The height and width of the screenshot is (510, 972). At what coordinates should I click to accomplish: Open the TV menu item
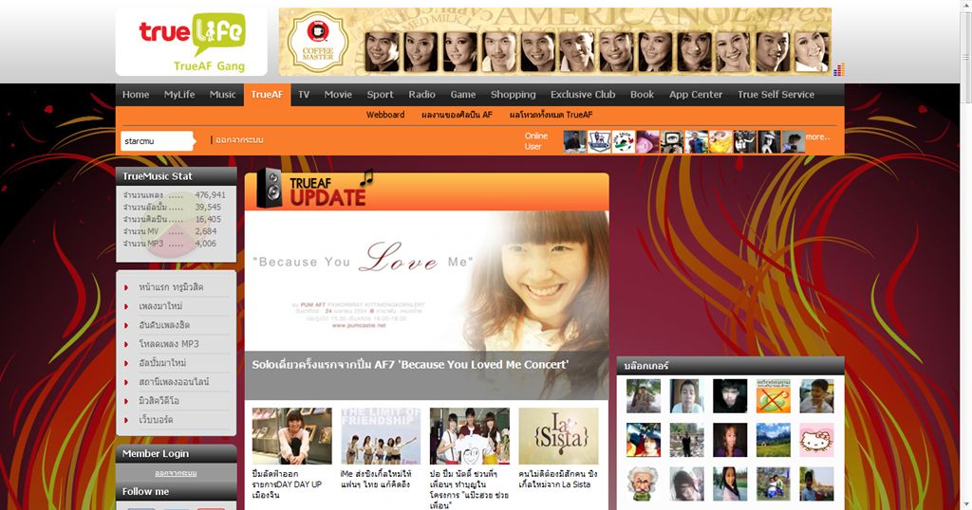coord(303,95)
